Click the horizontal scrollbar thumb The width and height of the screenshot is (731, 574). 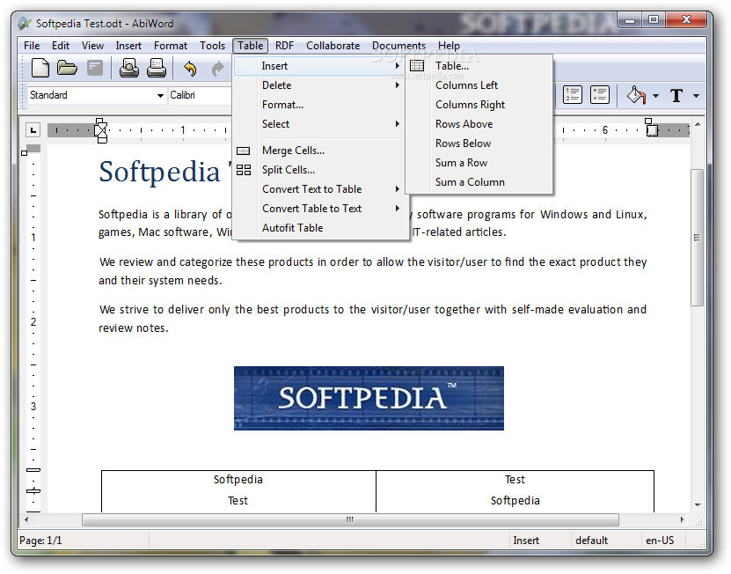point(350,520)
